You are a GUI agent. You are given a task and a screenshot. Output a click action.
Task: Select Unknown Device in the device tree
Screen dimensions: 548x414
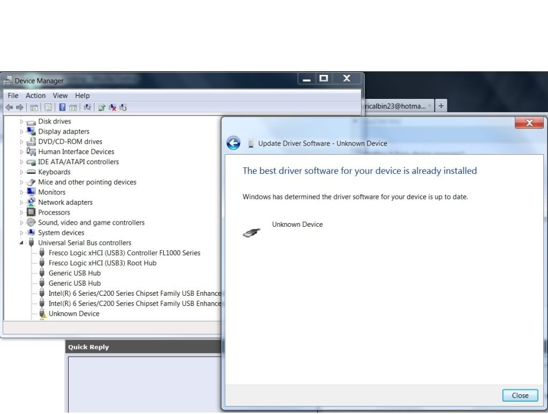point(74,313)
